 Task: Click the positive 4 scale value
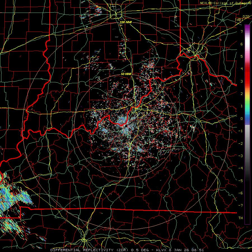coord(242,69)
